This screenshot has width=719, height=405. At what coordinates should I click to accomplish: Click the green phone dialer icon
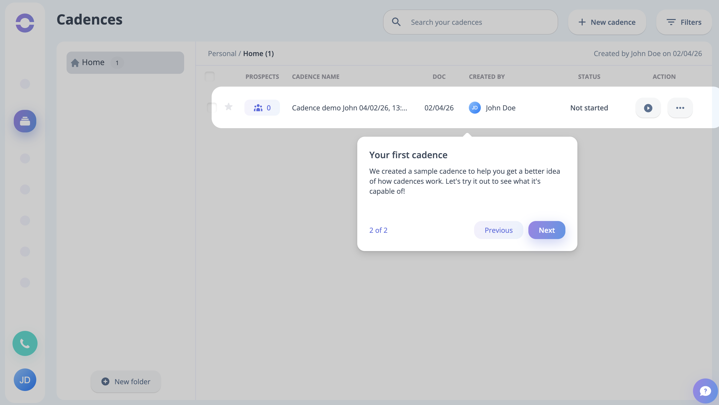tap(25, 343)
